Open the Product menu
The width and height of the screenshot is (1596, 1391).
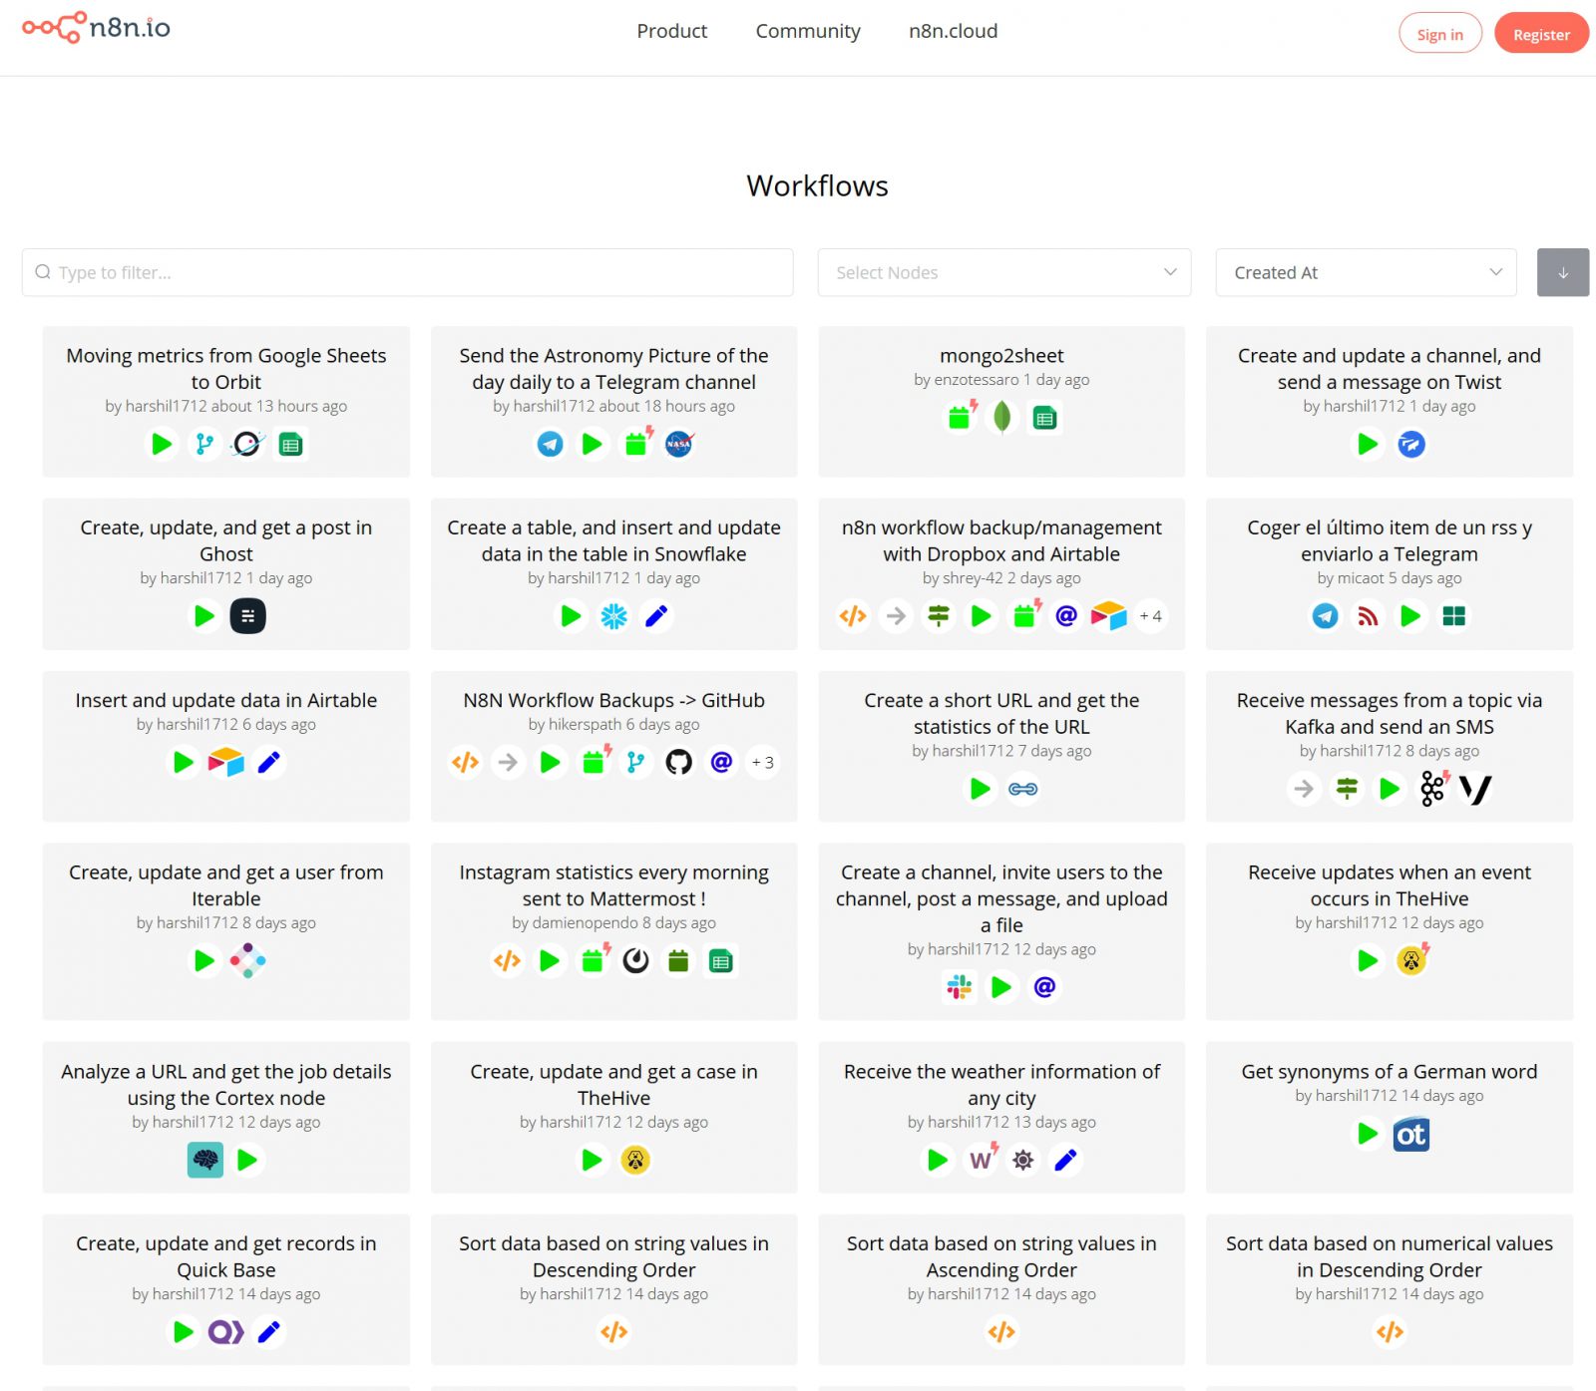coord(671,31)
